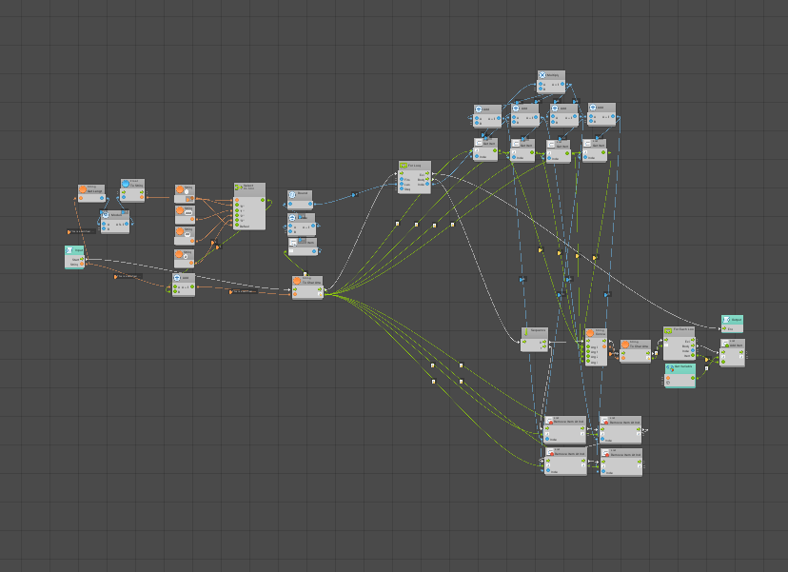The image size is (788, 572).
Task: Click the For Loop node icon
Action: (404, 165)
